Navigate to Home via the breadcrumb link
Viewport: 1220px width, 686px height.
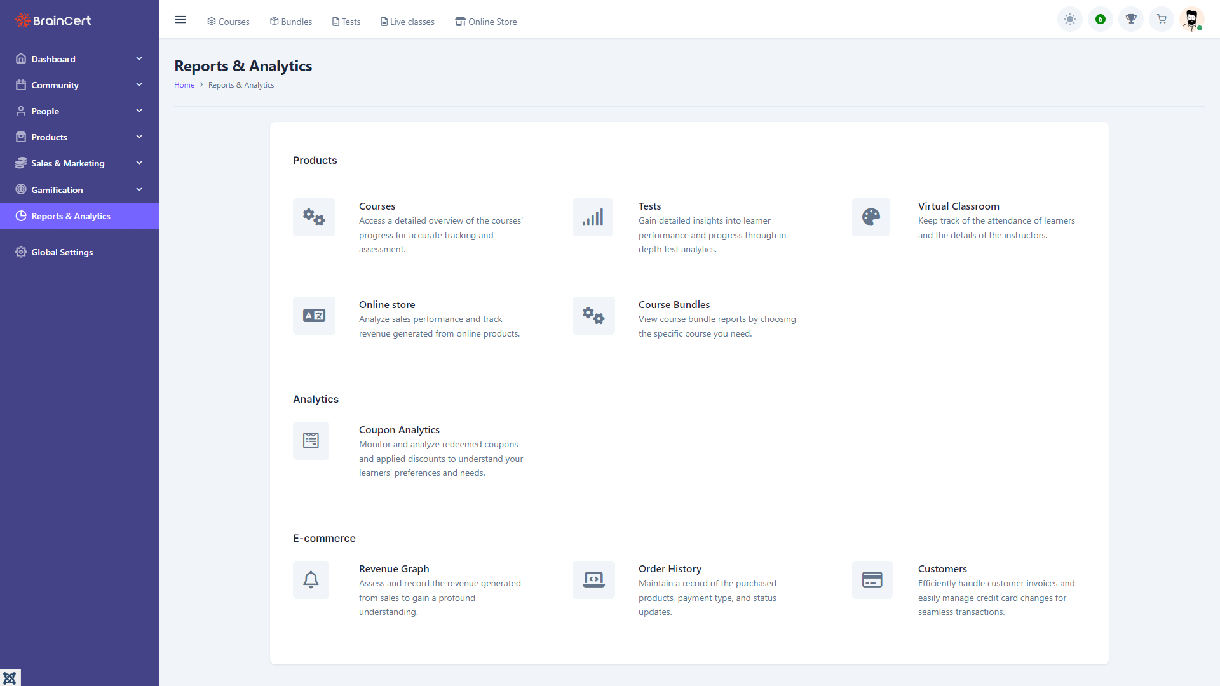[184, 84]
